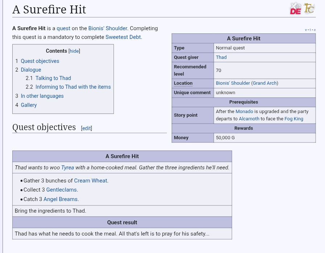Viewport: 325px width, 253px height.
Task: View the infobox template via 'v'
Action: pos(306,30)
